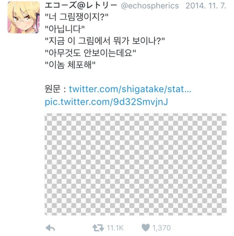
Task: Open the @echospherics handle
Action: [x=150, y=6]
